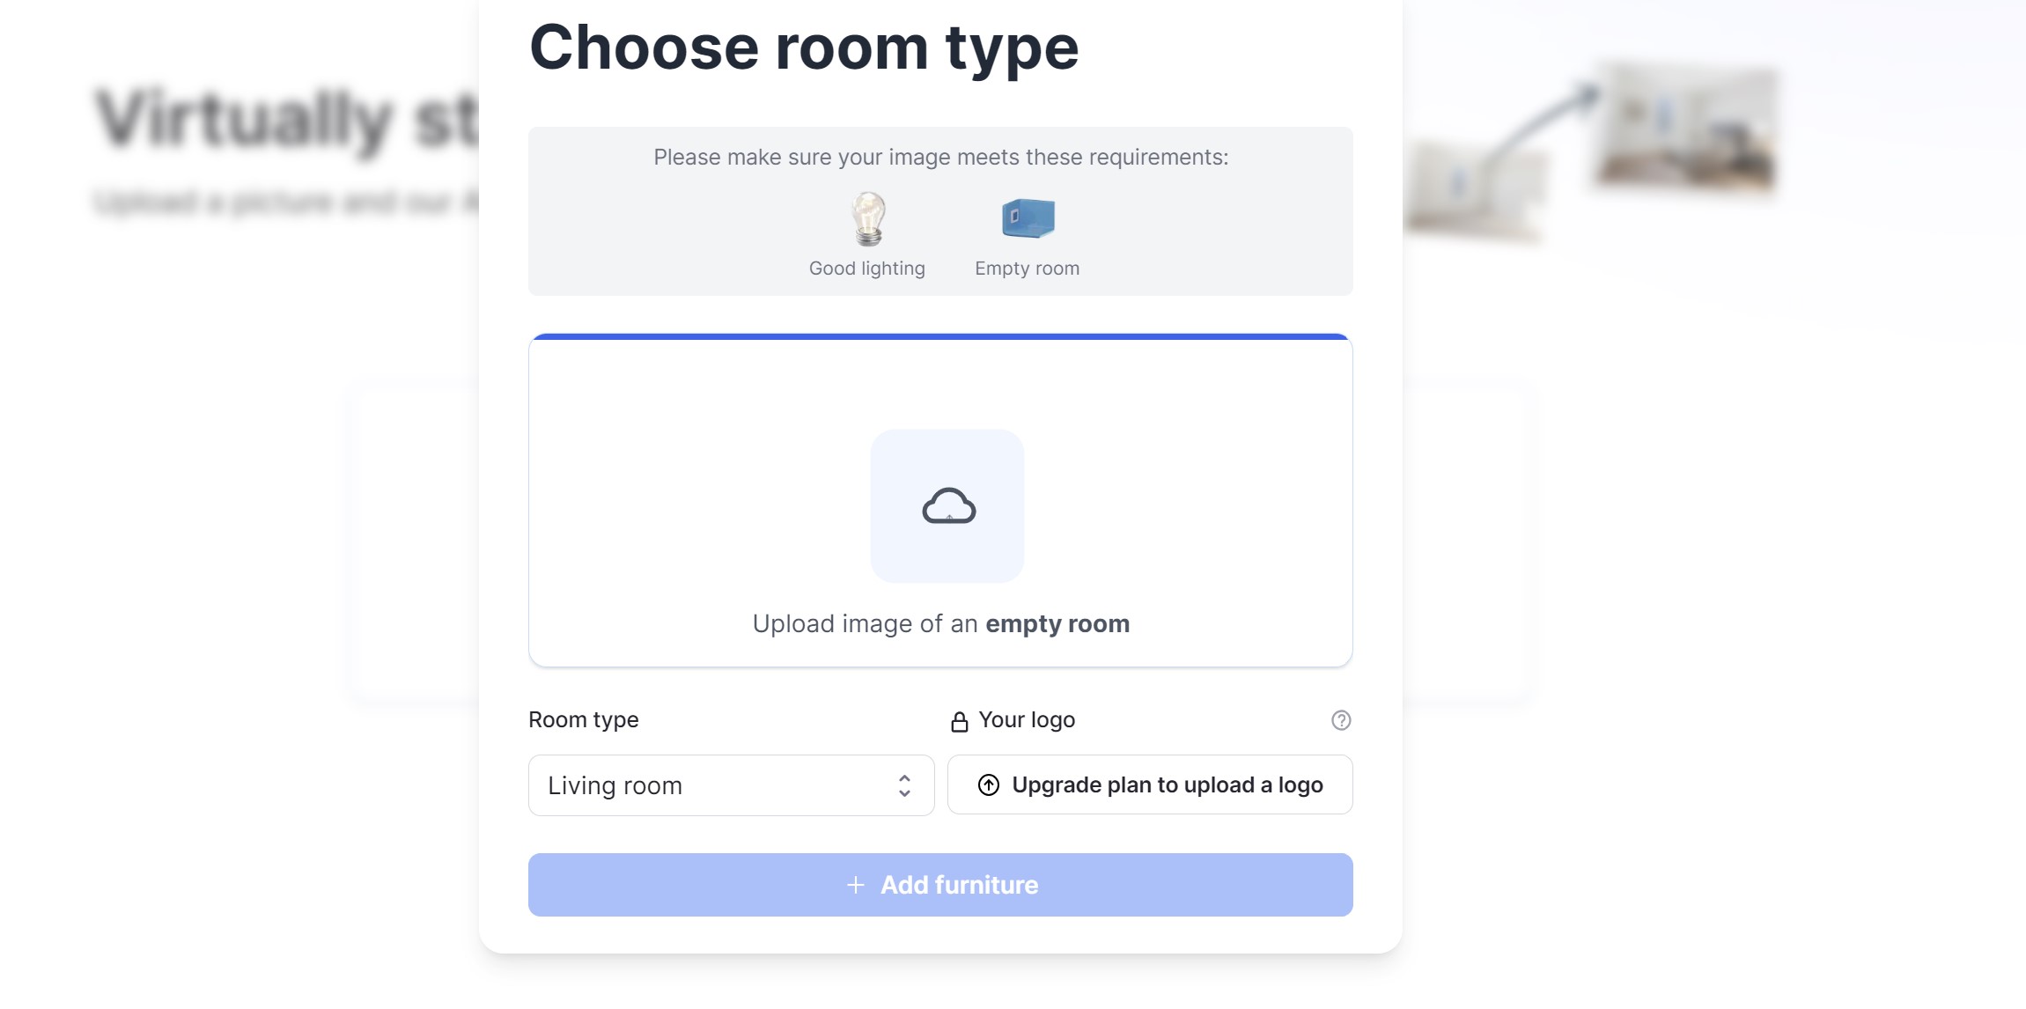Click the lock icon beside Your logo

click(958, 719)
